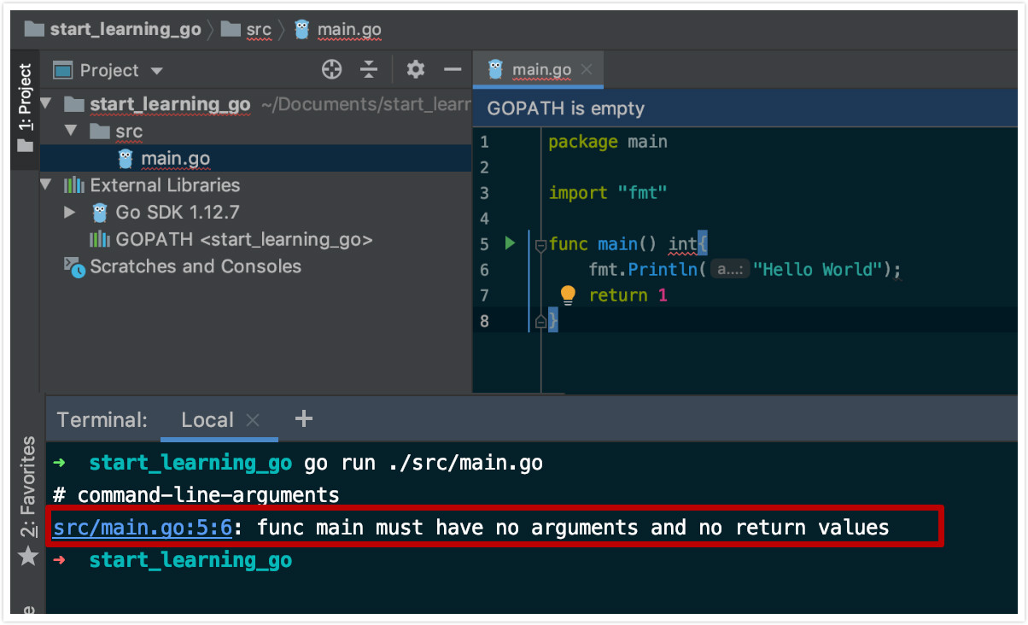This screenshot has height=625, width=1028.
Task: Click the package main line
Action: click(608, 142)
